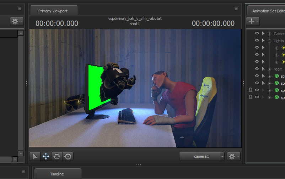Click the selection arrow on sc row
The height and width of the screenshot is (179, 285).
pyautogui.click(x=263, y=76)
